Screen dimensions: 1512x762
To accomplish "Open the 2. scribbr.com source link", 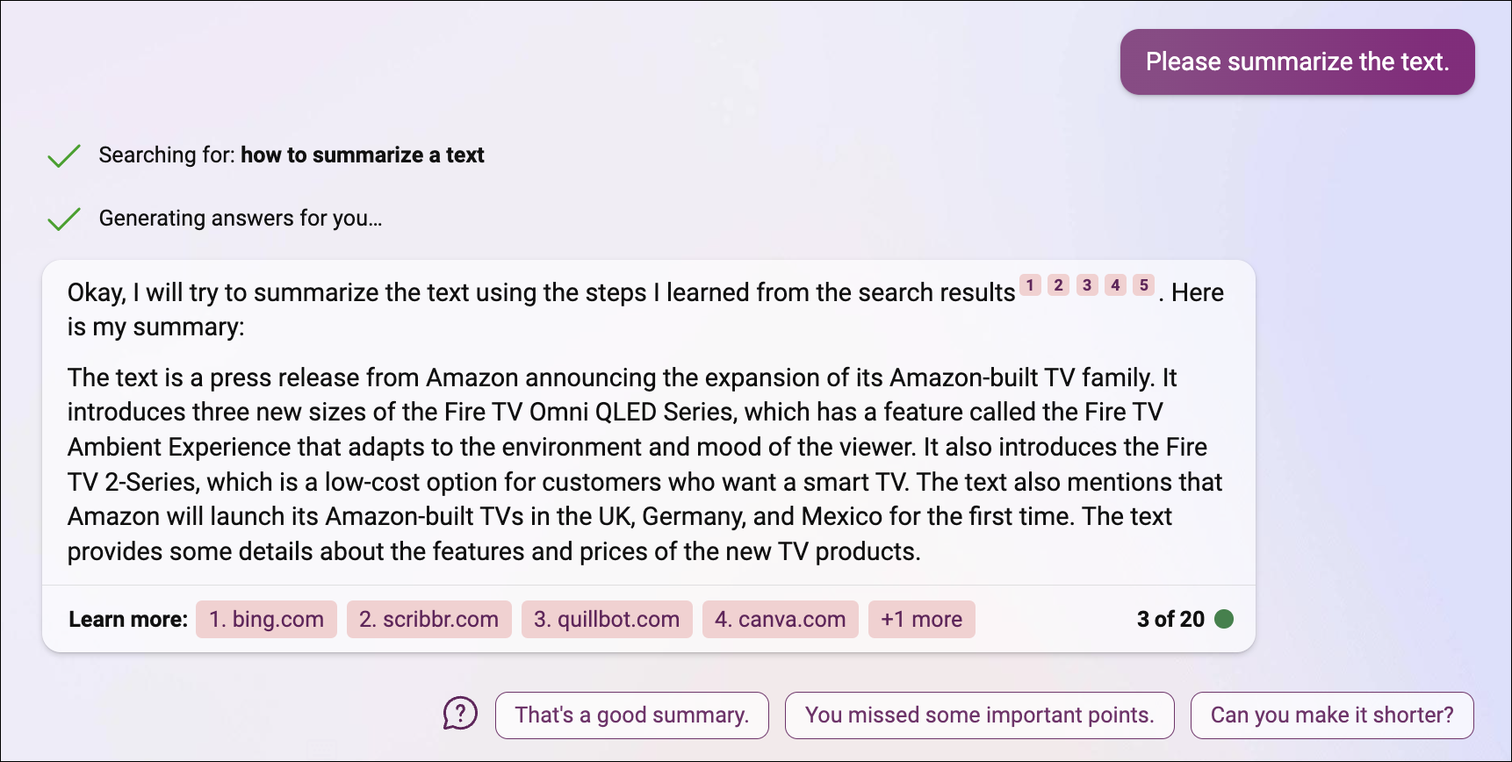I will [428, 619].
